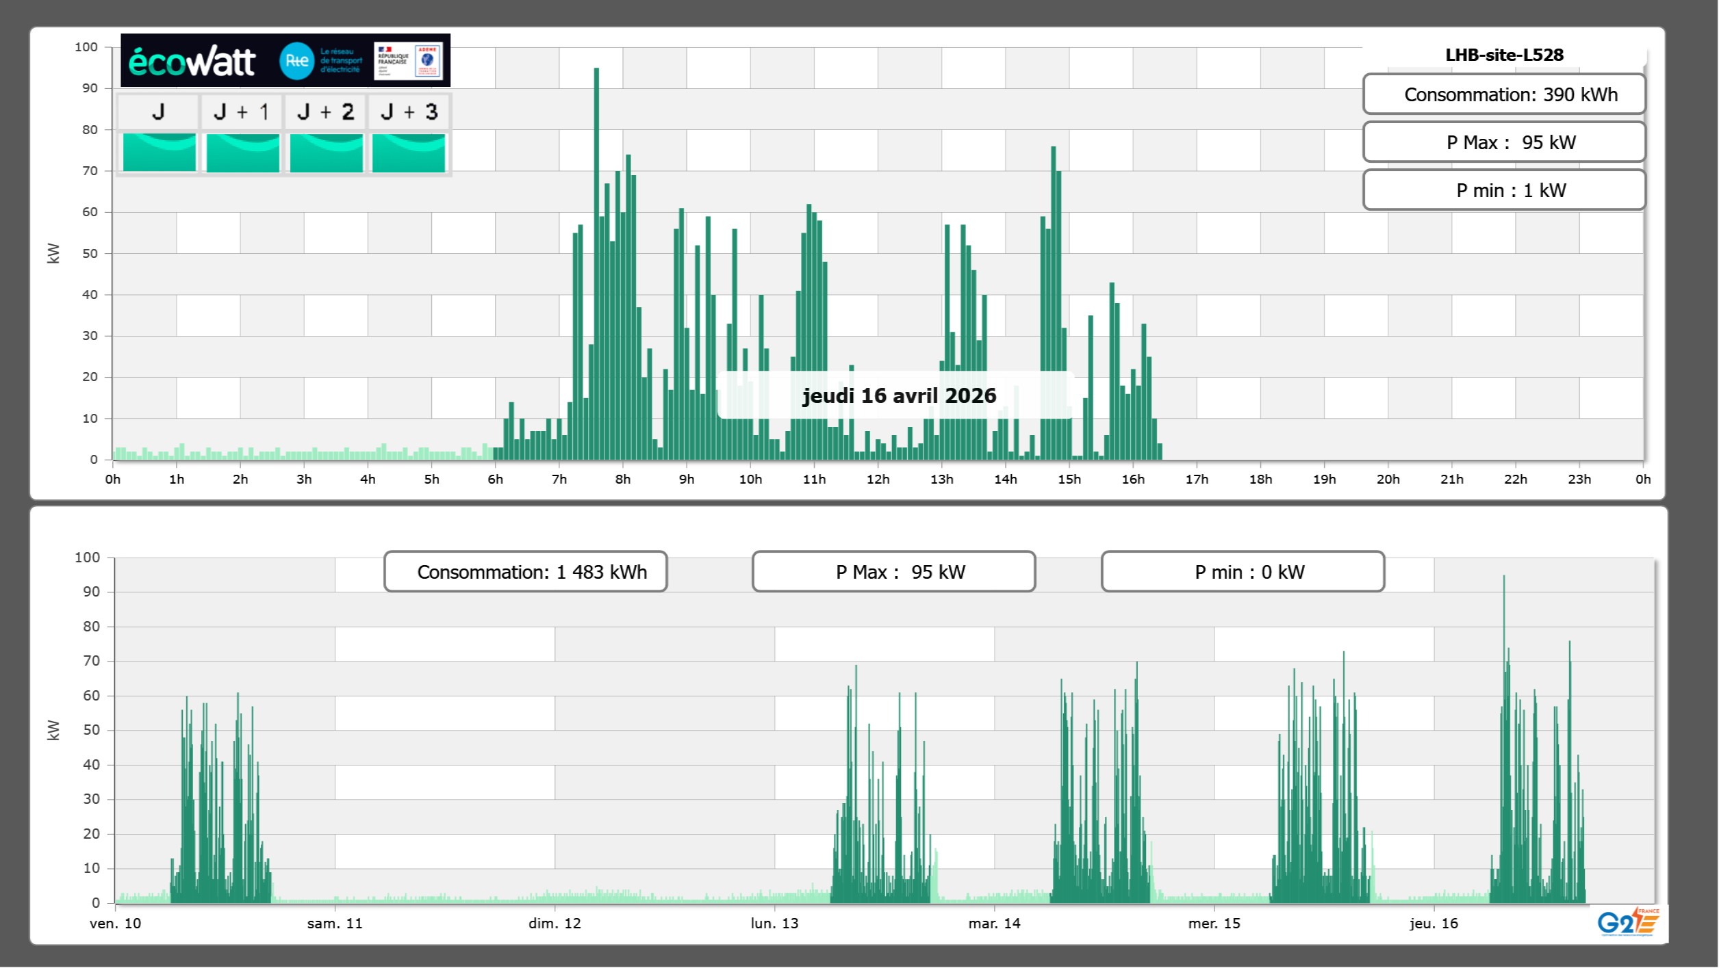Click the République Française logo
Image resolution: width=1719 pixels, height=968 pixels.
[x=393, y=61]
